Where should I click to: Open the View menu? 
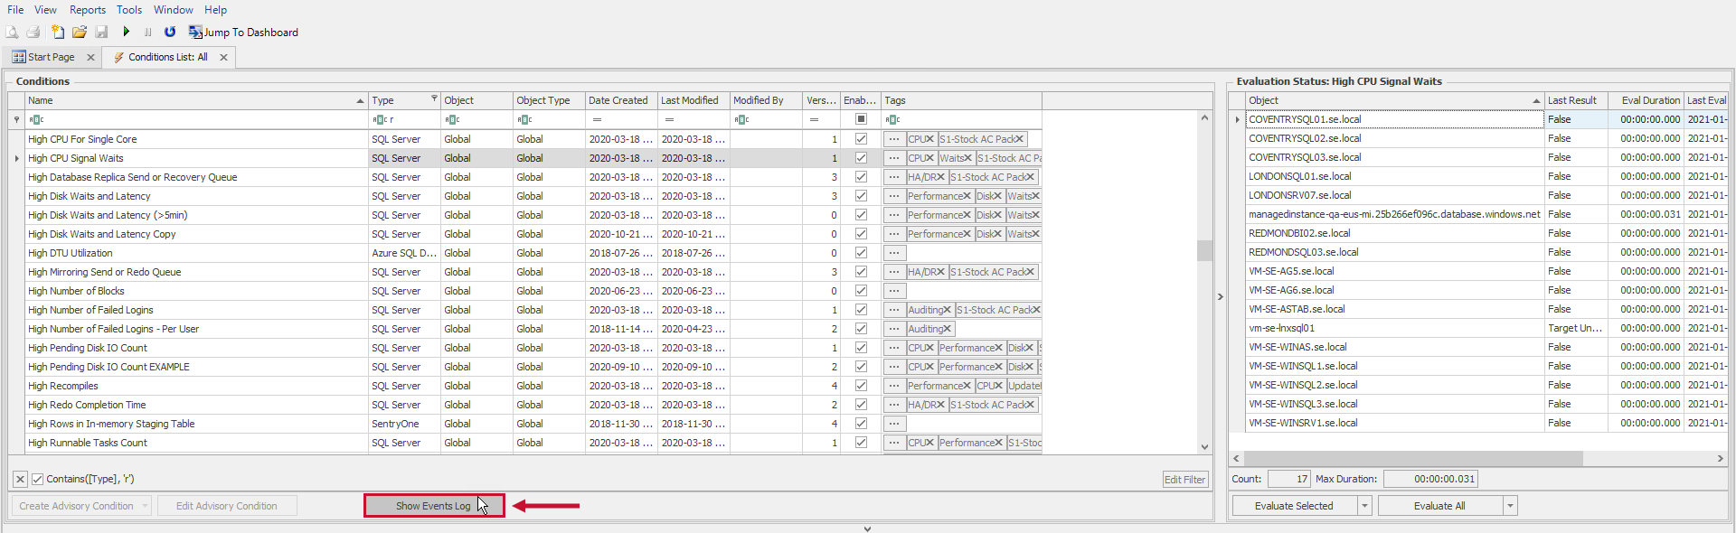click(45, 10)
